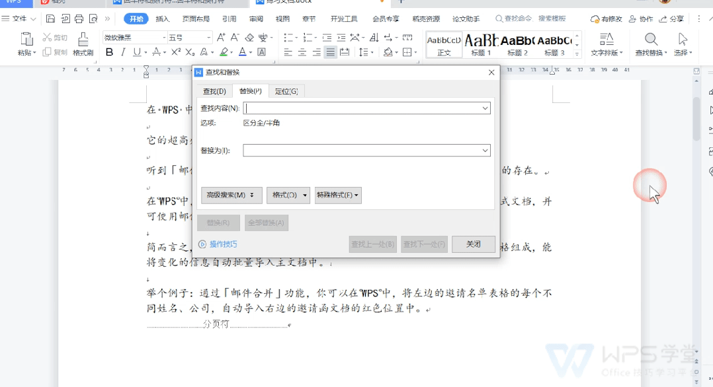
Task: Toggle Justify paragraph alignment
Action: click(x=331, y=52)
